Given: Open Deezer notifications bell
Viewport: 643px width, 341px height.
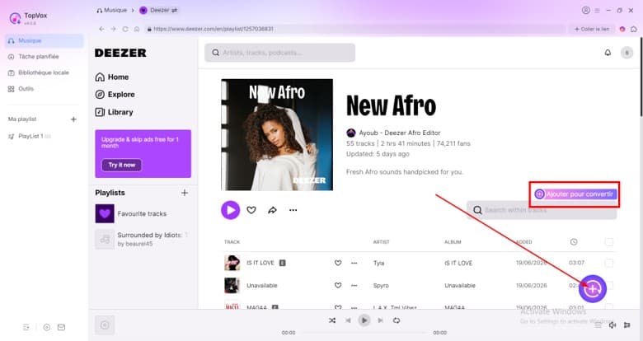Looking at the screenshot, I should tap(608, 53).
